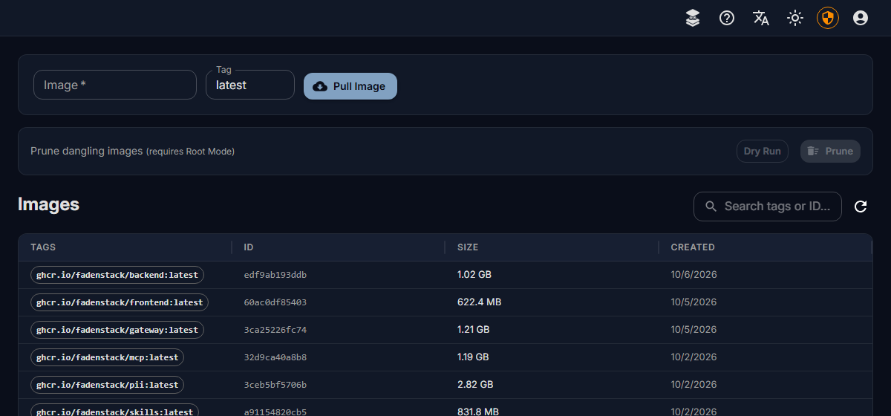The width and height of the screenshot is (891, 416).
Task: Sort by the TAGS column header
Action: point(43,247)
